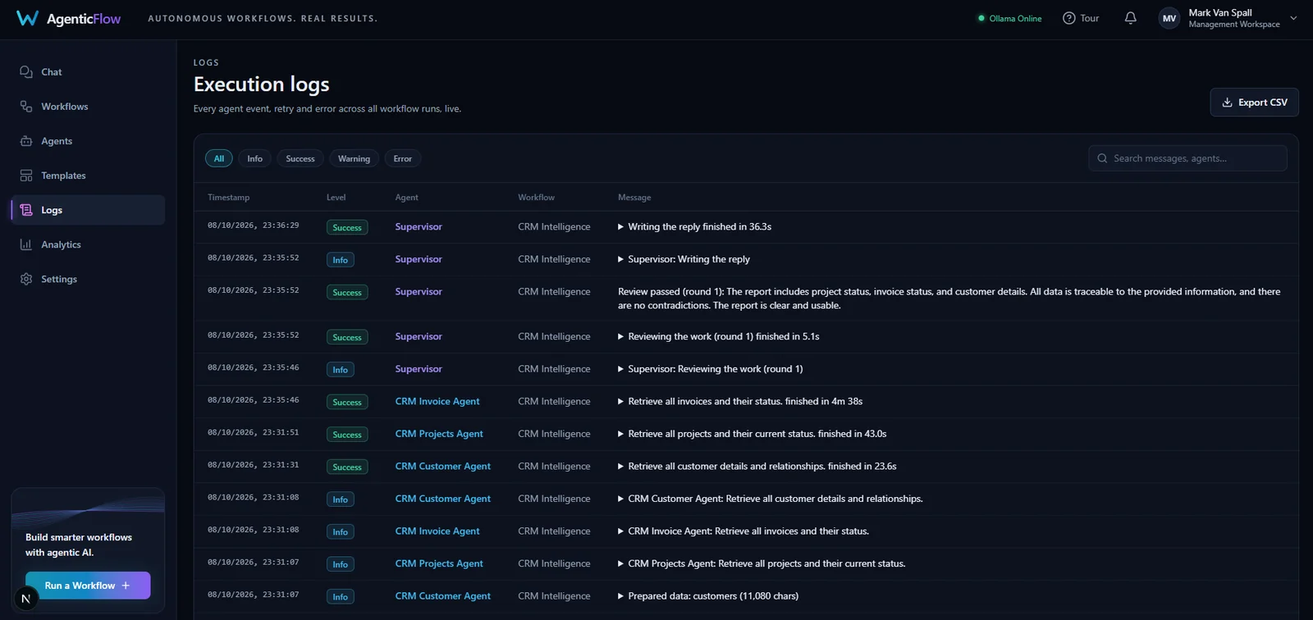This screenshot has width=1313, height=620.
Task: Click the Templates sidebar icon
Action: pyautogui.click(x=26, y=176)
